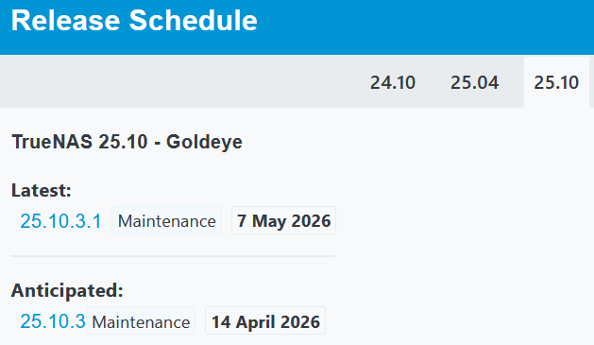The height and width of the screenshot is (345, 594).
Task: Select the 14 April 2026 date badge
Action: [x=265, y=321]
